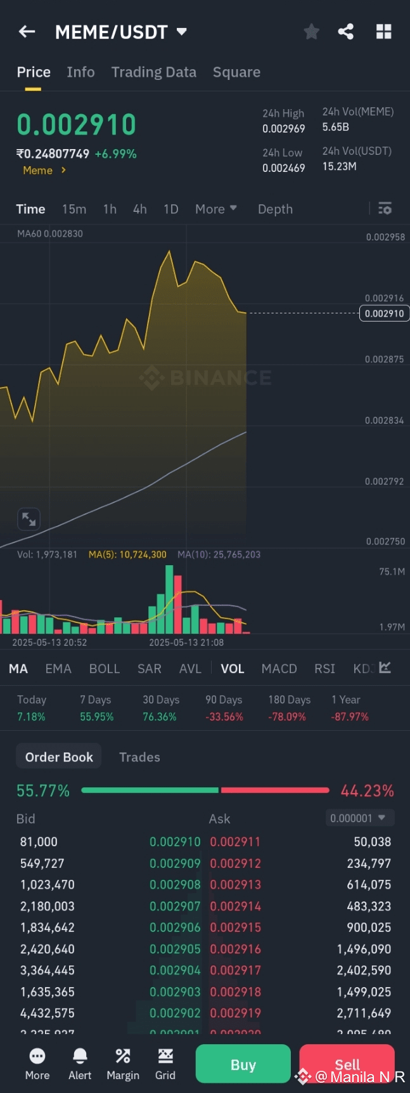Open the indicator chart settings icon
Screen dimensions: 410x1093
pos(385,668)
